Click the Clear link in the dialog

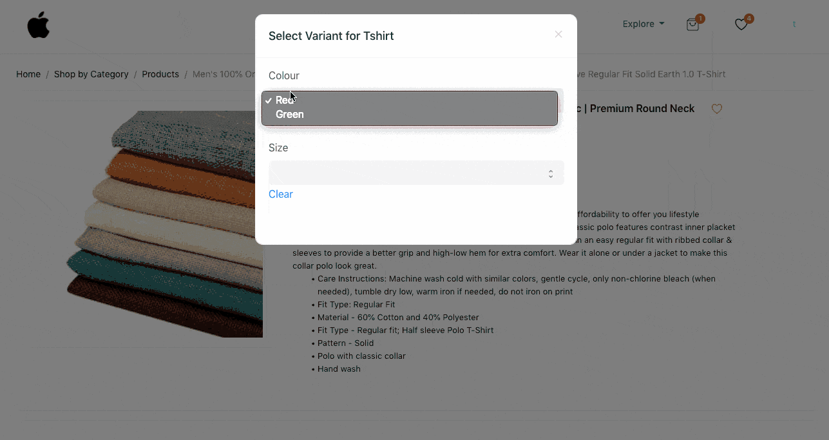point(281,194)
